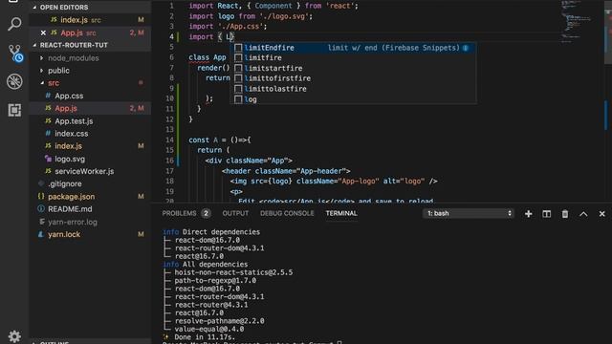This screenshot has width=612, height=344.
Task: Click the Problems count badge '2'
Action: point(206,213)
